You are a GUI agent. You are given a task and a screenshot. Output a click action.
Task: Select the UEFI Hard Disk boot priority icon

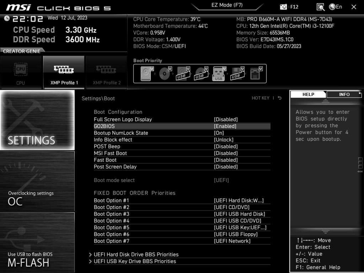click(146, 73)
